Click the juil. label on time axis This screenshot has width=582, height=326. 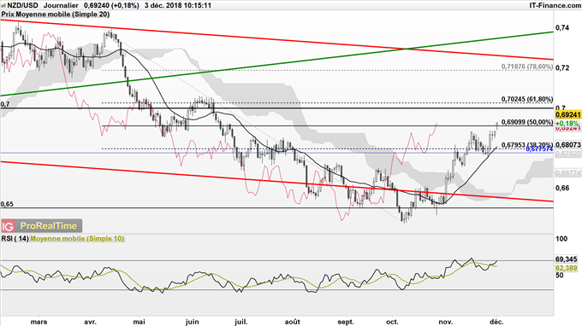241,322
